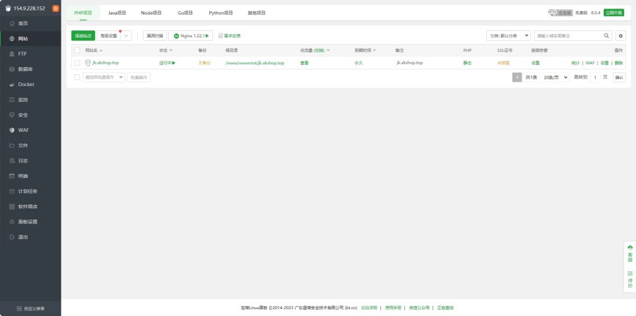Switch to the PHP项目 tab
The height and width of the screenshot is (316, 636).
[x=83, y=13]
